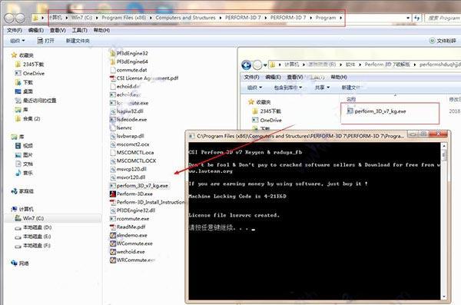Refresh the main Explorer address bar
The height and width of the screenshot is (305, 461).
[x=417, y=18]
